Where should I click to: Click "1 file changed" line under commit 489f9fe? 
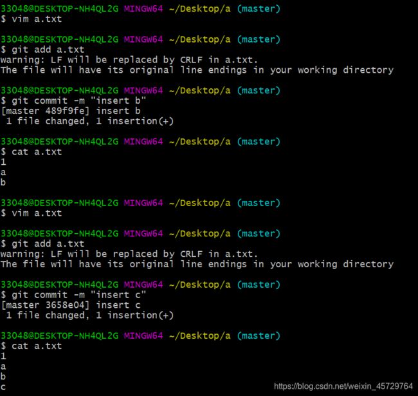(x=89, y=121)
